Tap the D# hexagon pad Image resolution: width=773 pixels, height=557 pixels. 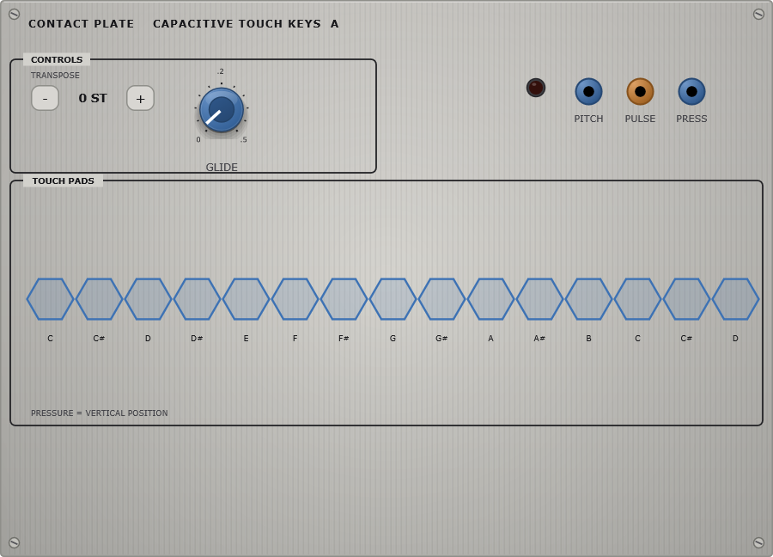tap(197, 299)
